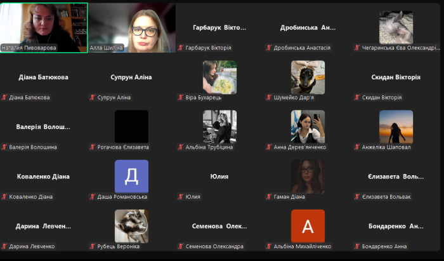The height and width of the screenshot is (261, 444).
Task: Click the Семенова Олександра bottom name label
Action: 214,246
